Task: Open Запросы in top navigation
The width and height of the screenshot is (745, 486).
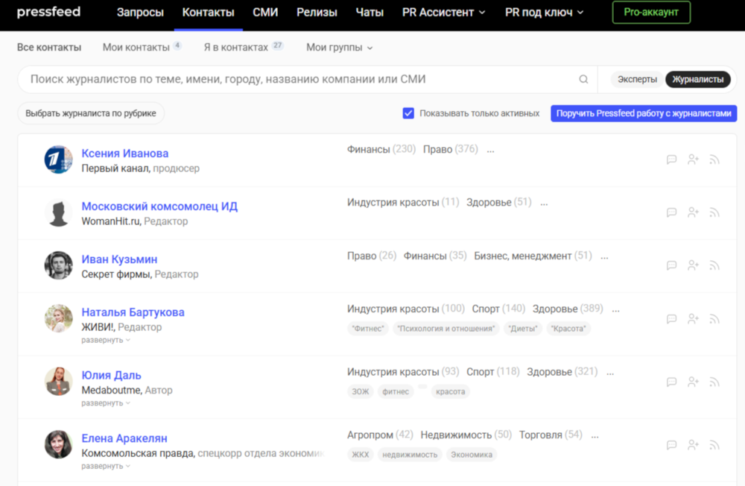Action: (x=140, y=13)
